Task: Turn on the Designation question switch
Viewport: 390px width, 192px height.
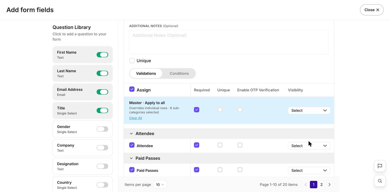Action: (102, 166)
